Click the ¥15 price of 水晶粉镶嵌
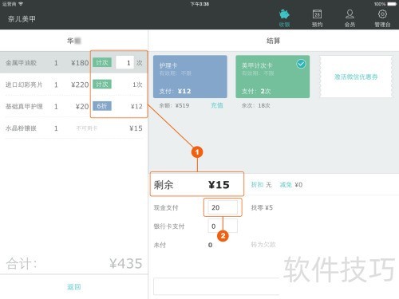This screenshot has width=399, height=299. [x=136, y=128]
